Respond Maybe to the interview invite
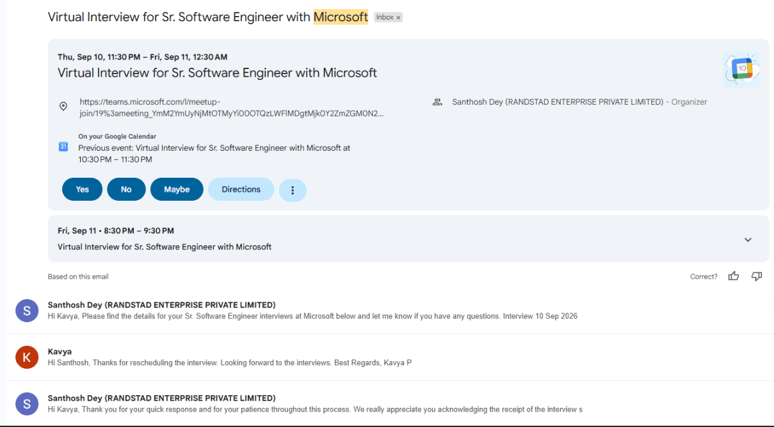774x427 pixels. (177, 189)
